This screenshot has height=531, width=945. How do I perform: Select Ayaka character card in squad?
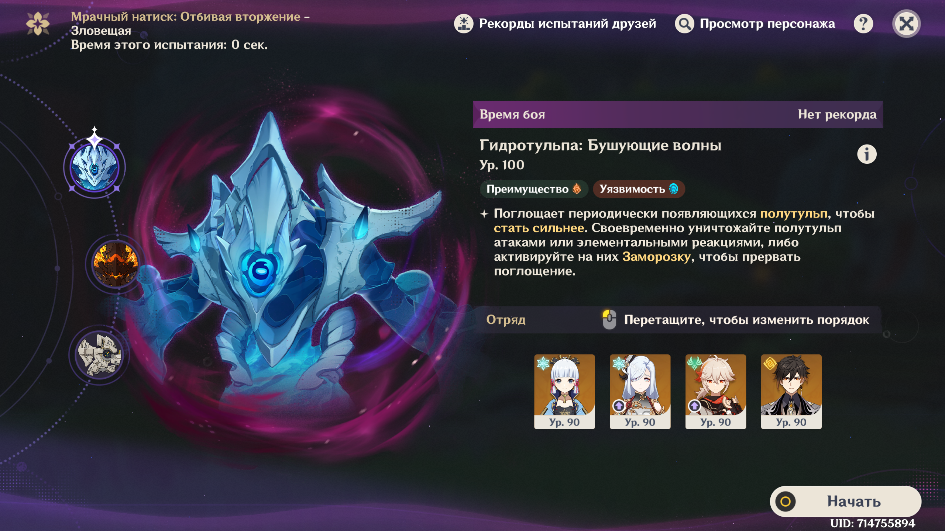(x=564, y=392)
